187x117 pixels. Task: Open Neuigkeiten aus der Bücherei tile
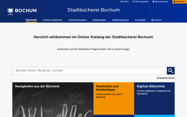click(x=53, y=100)
